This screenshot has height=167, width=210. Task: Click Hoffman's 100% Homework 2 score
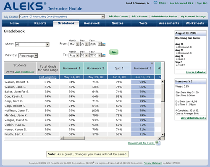point(95,111)
